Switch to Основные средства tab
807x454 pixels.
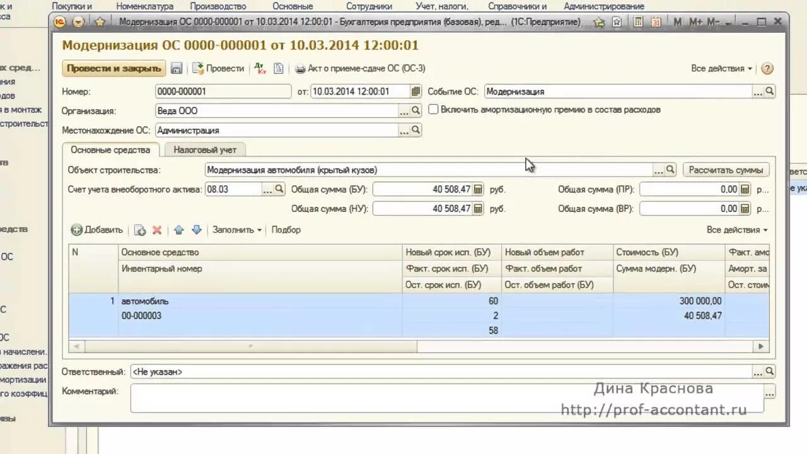110,150
